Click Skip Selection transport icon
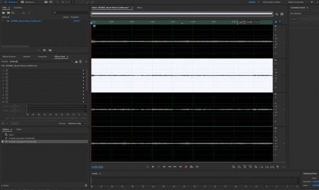Viewport: 319px width, 190px height. coord(197,167)
